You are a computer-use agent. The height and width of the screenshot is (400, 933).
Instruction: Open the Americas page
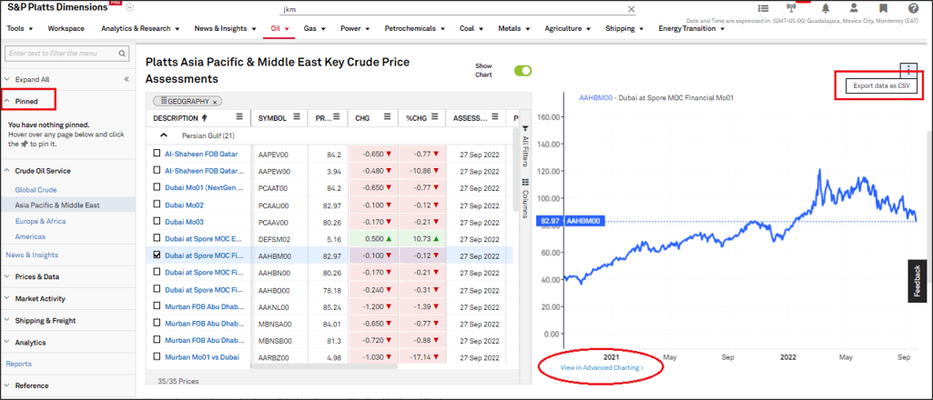30,236
